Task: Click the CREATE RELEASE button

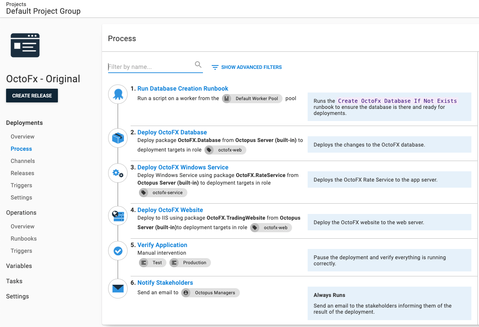Action: [x=32, y=96]
